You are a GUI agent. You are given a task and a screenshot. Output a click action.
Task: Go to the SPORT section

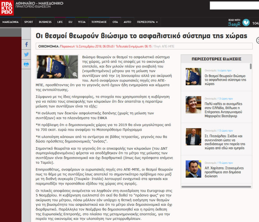tap(29, 22)
